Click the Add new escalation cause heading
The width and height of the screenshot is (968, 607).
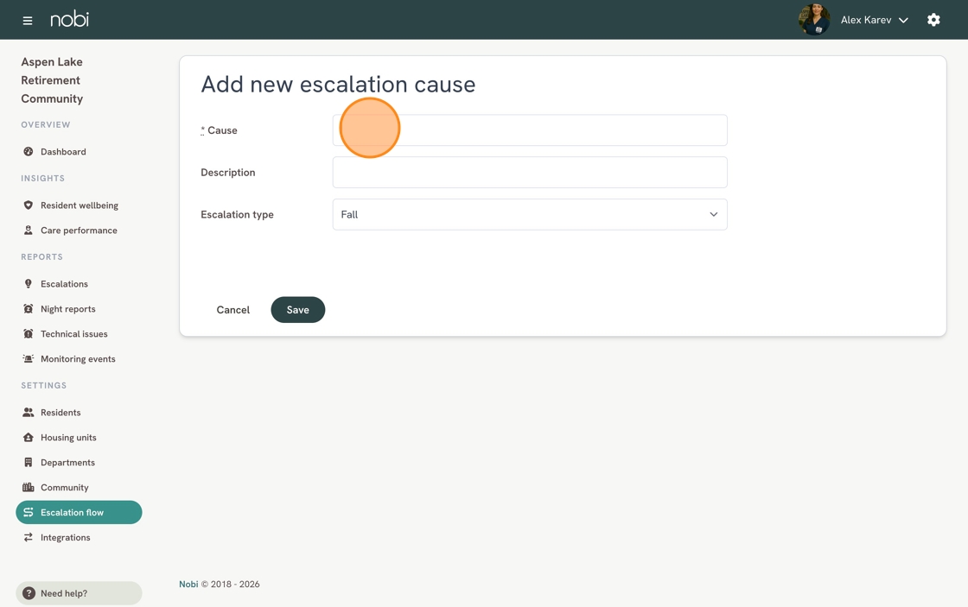(x=338, y=85)
